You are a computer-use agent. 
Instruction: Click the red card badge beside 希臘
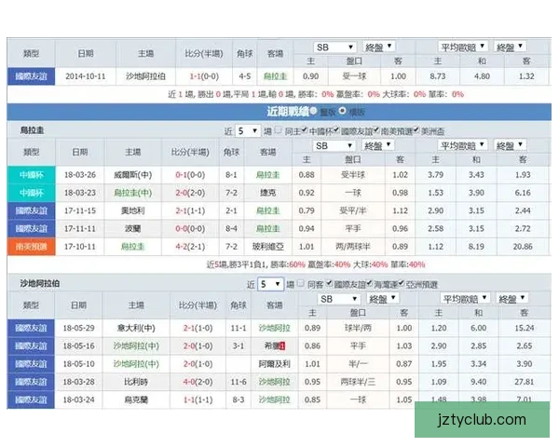[282, 345]
